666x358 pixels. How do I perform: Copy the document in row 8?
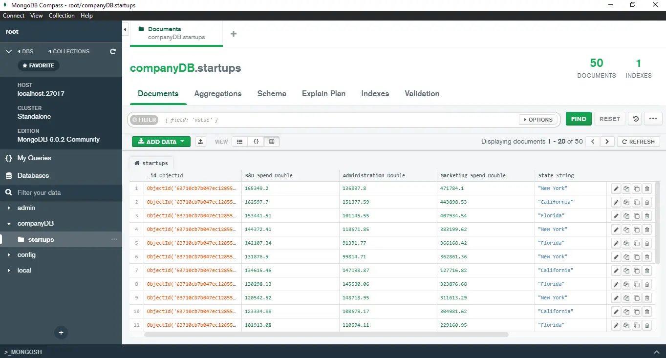pos(626,284)
